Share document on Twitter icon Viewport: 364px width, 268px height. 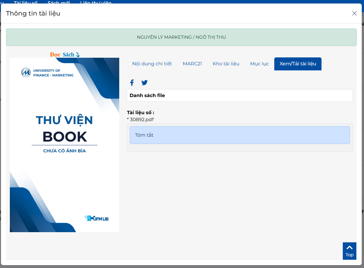coord(144,83)
